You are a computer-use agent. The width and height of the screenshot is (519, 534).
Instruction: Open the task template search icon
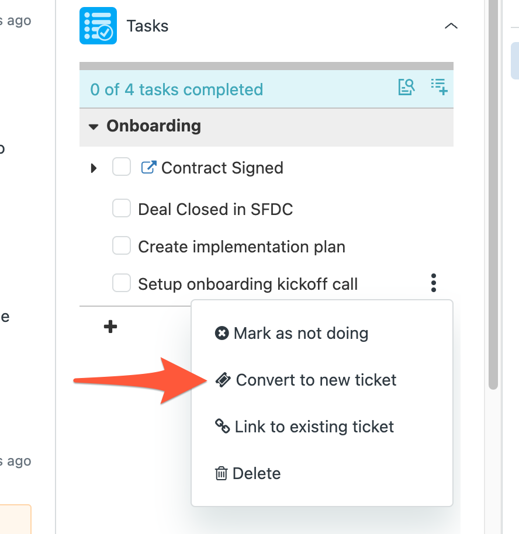click(407, 87)
